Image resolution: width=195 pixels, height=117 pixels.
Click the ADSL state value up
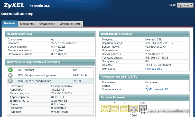coord(53,40)
